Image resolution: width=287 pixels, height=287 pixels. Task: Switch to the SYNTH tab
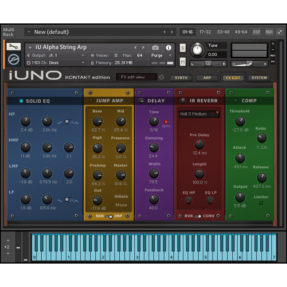(181, 78)
